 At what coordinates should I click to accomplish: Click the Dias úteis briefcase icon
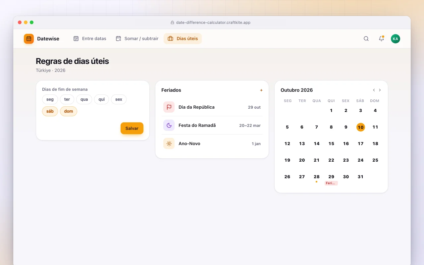pyautogui.click(x=170, y=38)
